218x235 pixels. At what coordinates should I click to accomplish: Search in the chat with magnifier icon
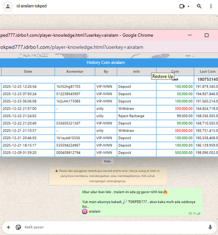tap(199, 6)
